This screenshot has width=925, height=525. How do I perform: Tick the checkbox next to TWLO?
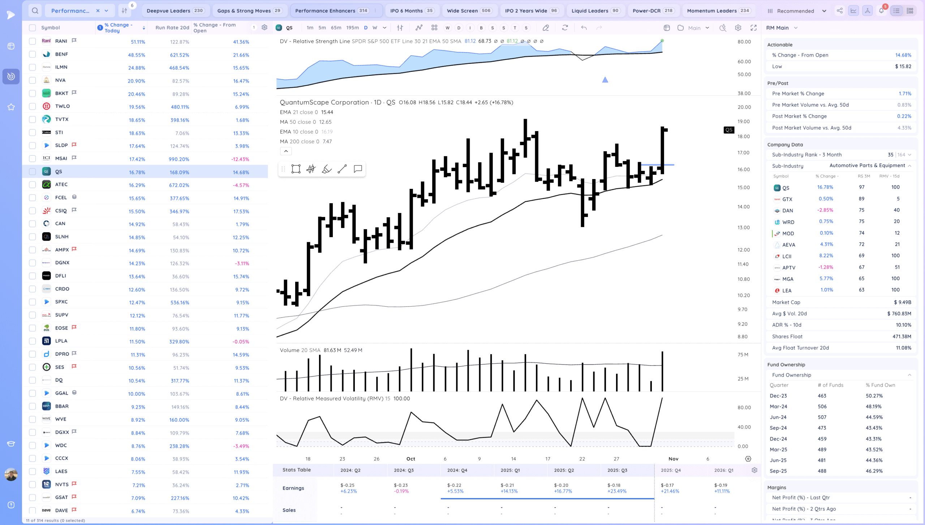[33, 106]
